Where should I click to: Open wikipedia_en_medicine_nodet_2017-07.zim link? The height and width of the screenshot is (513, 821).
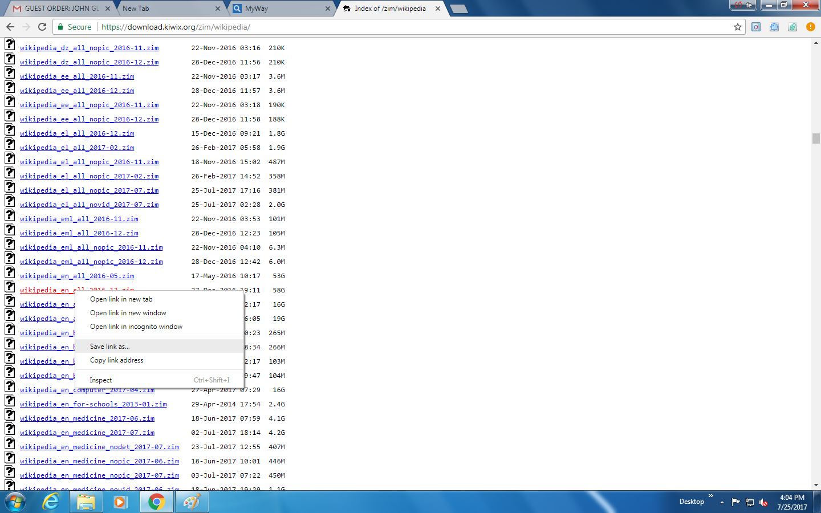[x=100, y=447]
